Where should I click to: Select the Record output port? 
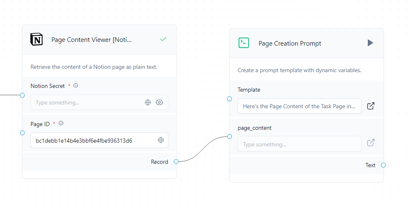point(176,162)
